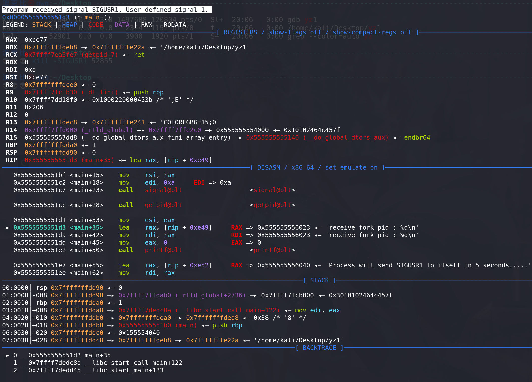Click RBX register address 0x7fffffffdeb8
Screen dimensions: 532x382
tap(51, 47)
